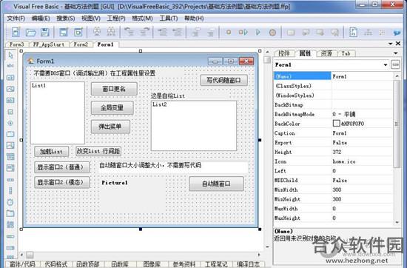Switch to the Form3 editor tab
This screenshot has width=407, height=268.
(x=16, y=44)
